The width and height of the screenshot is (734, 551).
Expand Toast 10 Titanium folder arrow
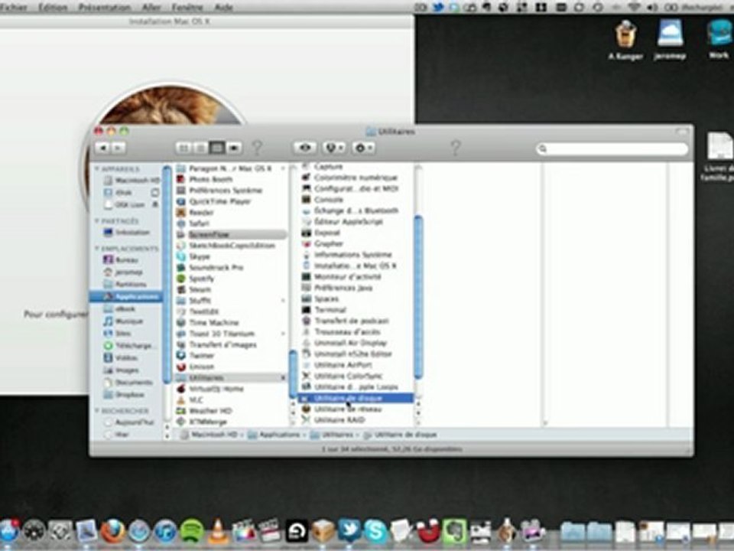283,334
